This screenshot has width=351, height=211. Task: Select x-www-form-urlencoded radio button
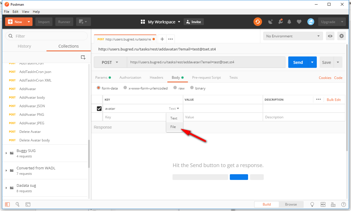click(125, 88)
